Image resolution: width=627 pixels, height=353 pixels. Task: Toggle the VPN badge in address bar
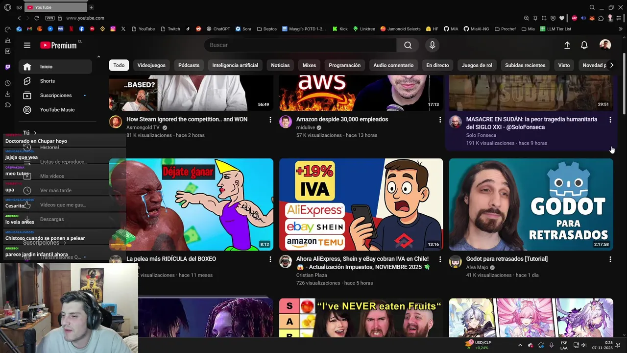click(x=49, y=18)
